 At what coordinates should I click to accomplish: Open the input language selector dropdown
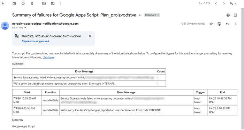[x=233, y=3]
